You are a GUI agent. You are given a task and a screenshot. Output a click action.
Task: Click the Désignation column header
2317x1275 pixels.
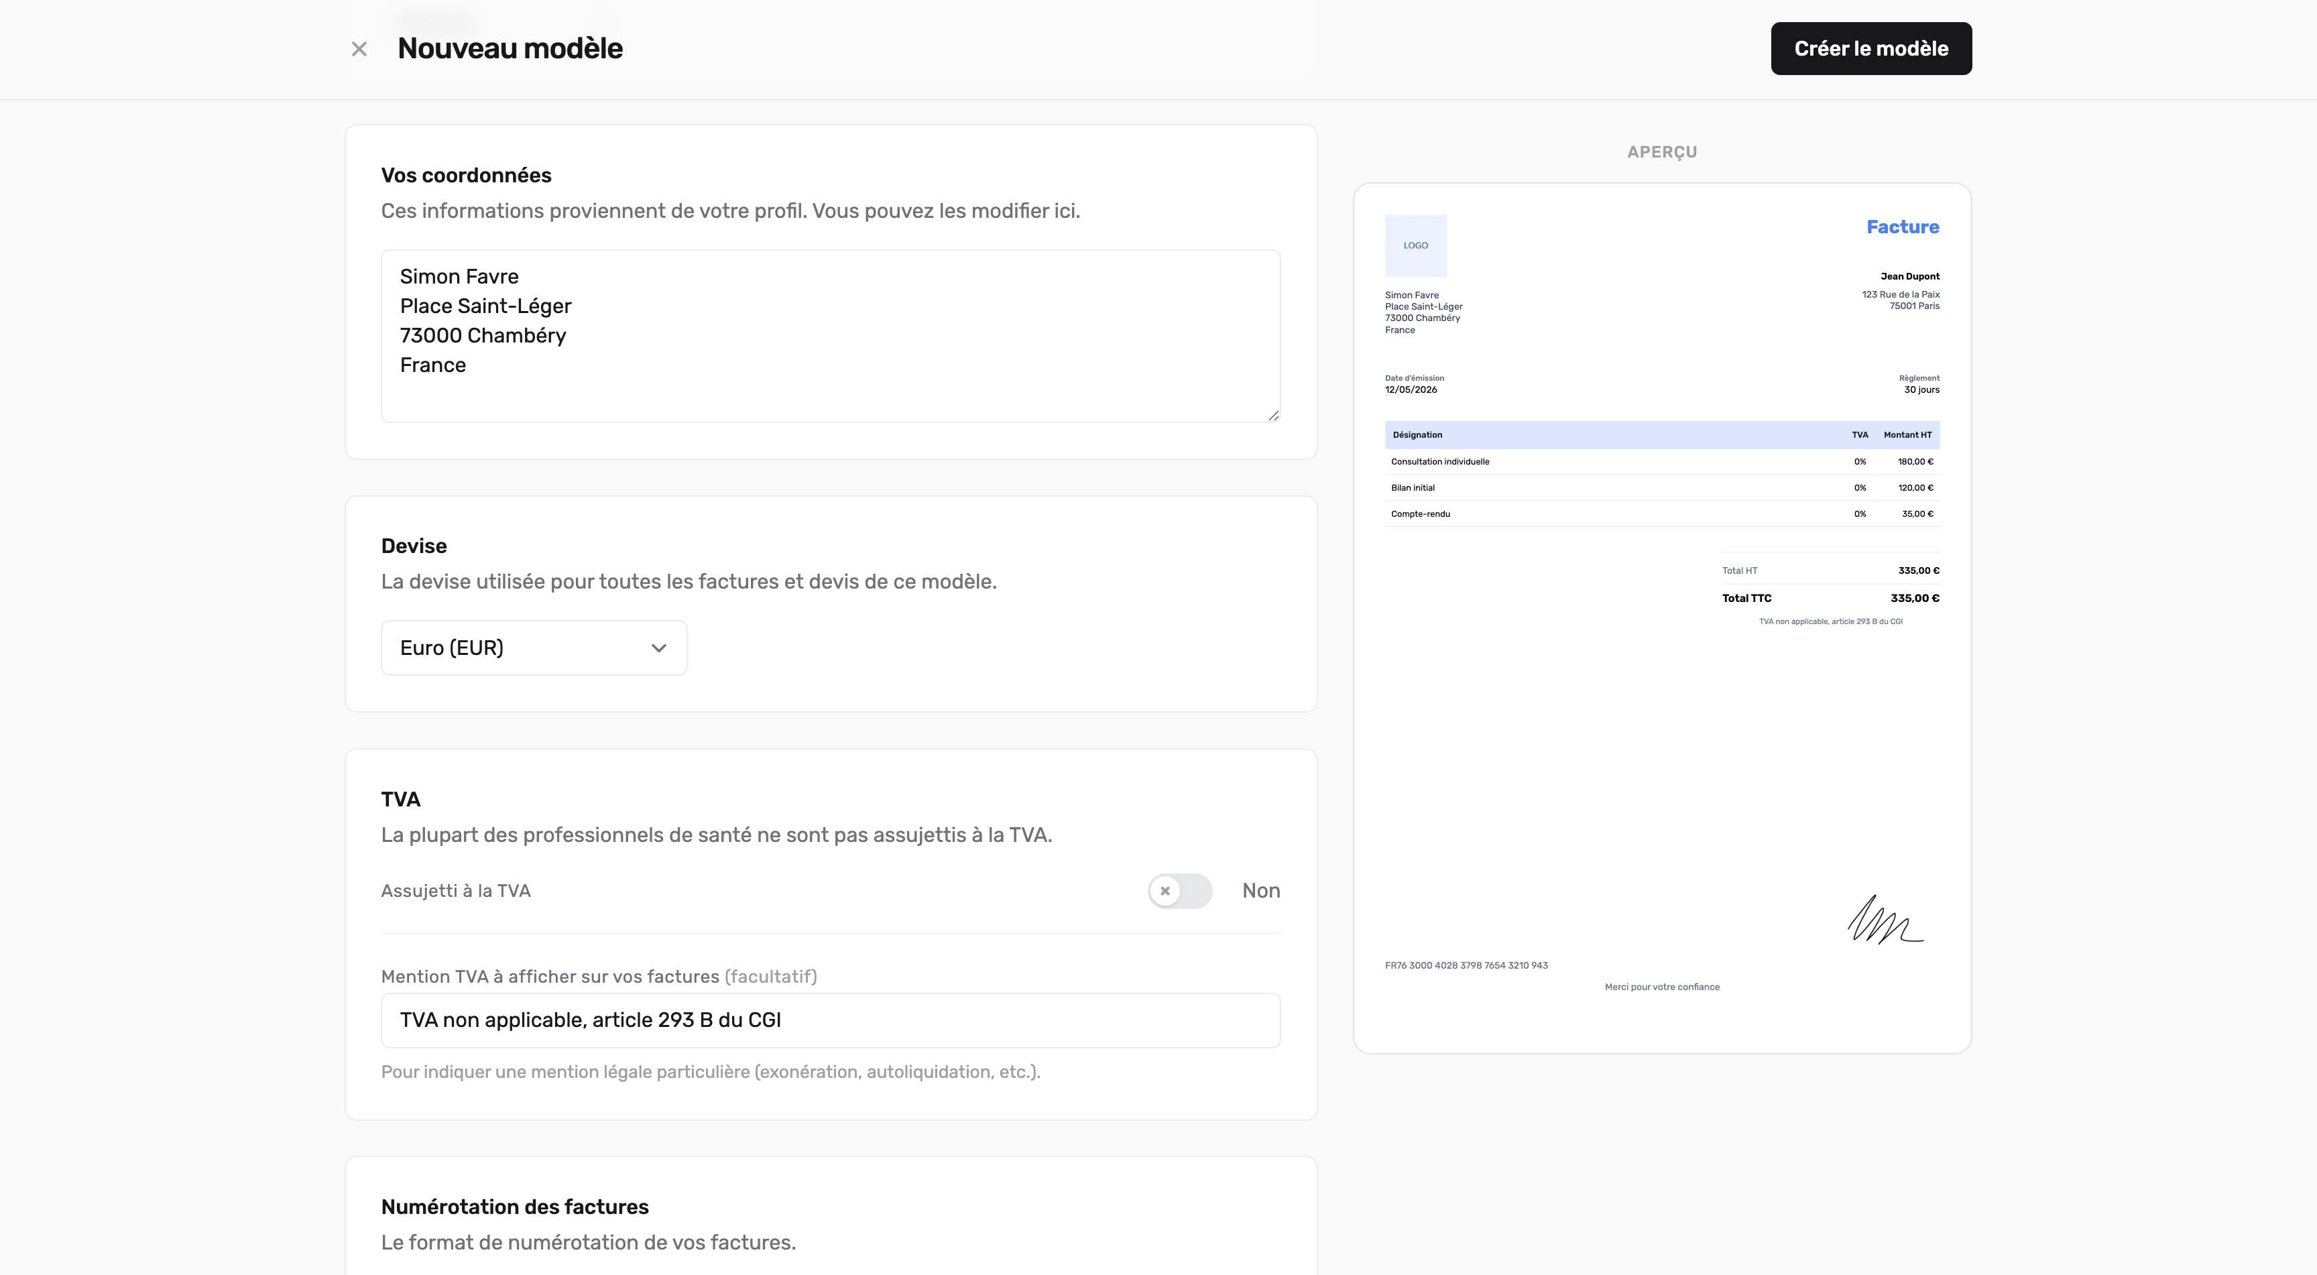coord(1417,434)
